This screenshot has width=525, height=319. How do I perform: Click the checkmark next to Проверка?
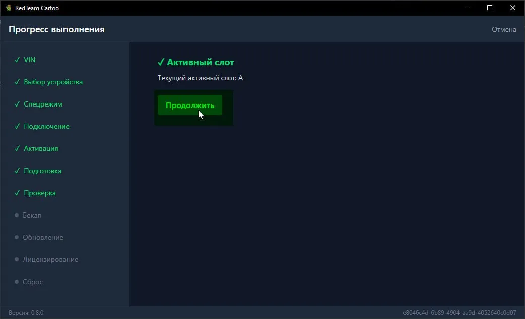(x=17, y=193)
